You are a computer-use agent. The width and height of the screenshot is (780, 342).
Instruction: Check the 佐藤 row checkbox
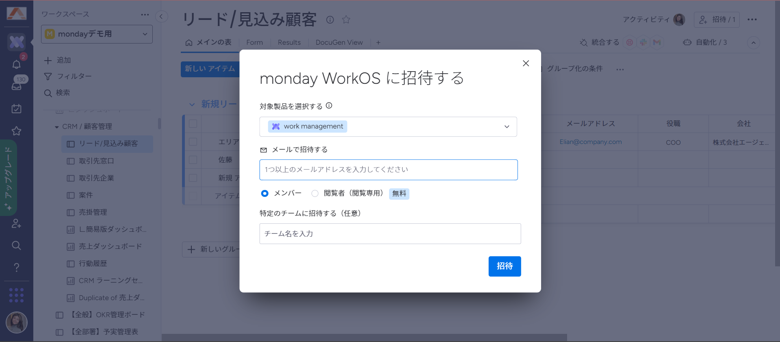(193, 160)
